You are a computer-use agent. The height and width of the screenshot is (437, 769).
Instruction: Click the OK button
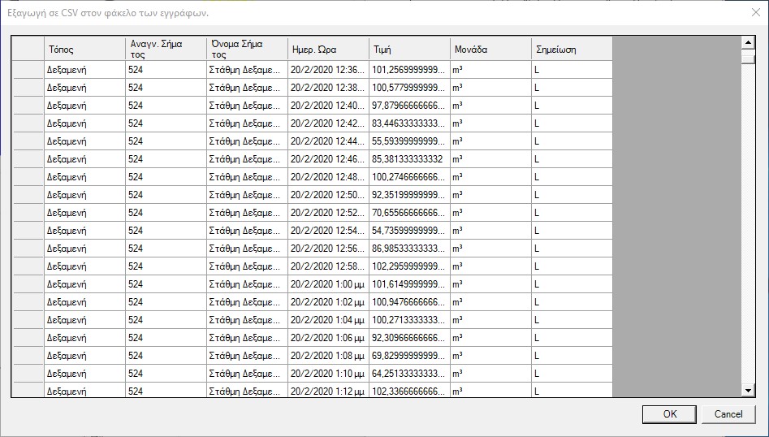[669, 413]
